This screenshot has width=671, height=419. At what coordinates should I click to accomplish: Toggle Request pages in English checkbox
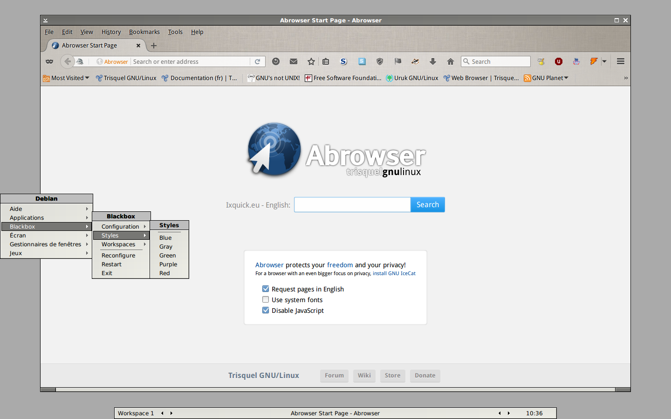pos(266,289)
